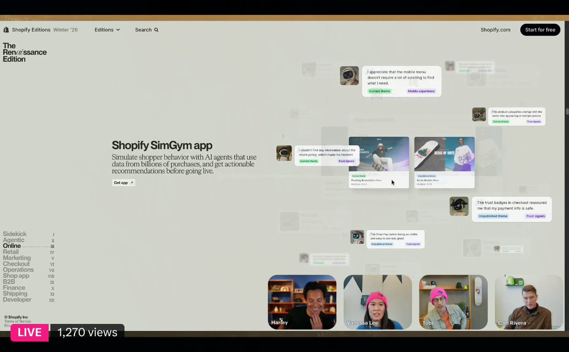569x352 pixels.
Task: Click the 1,270 views counter
Action: [x=87, y=333]
